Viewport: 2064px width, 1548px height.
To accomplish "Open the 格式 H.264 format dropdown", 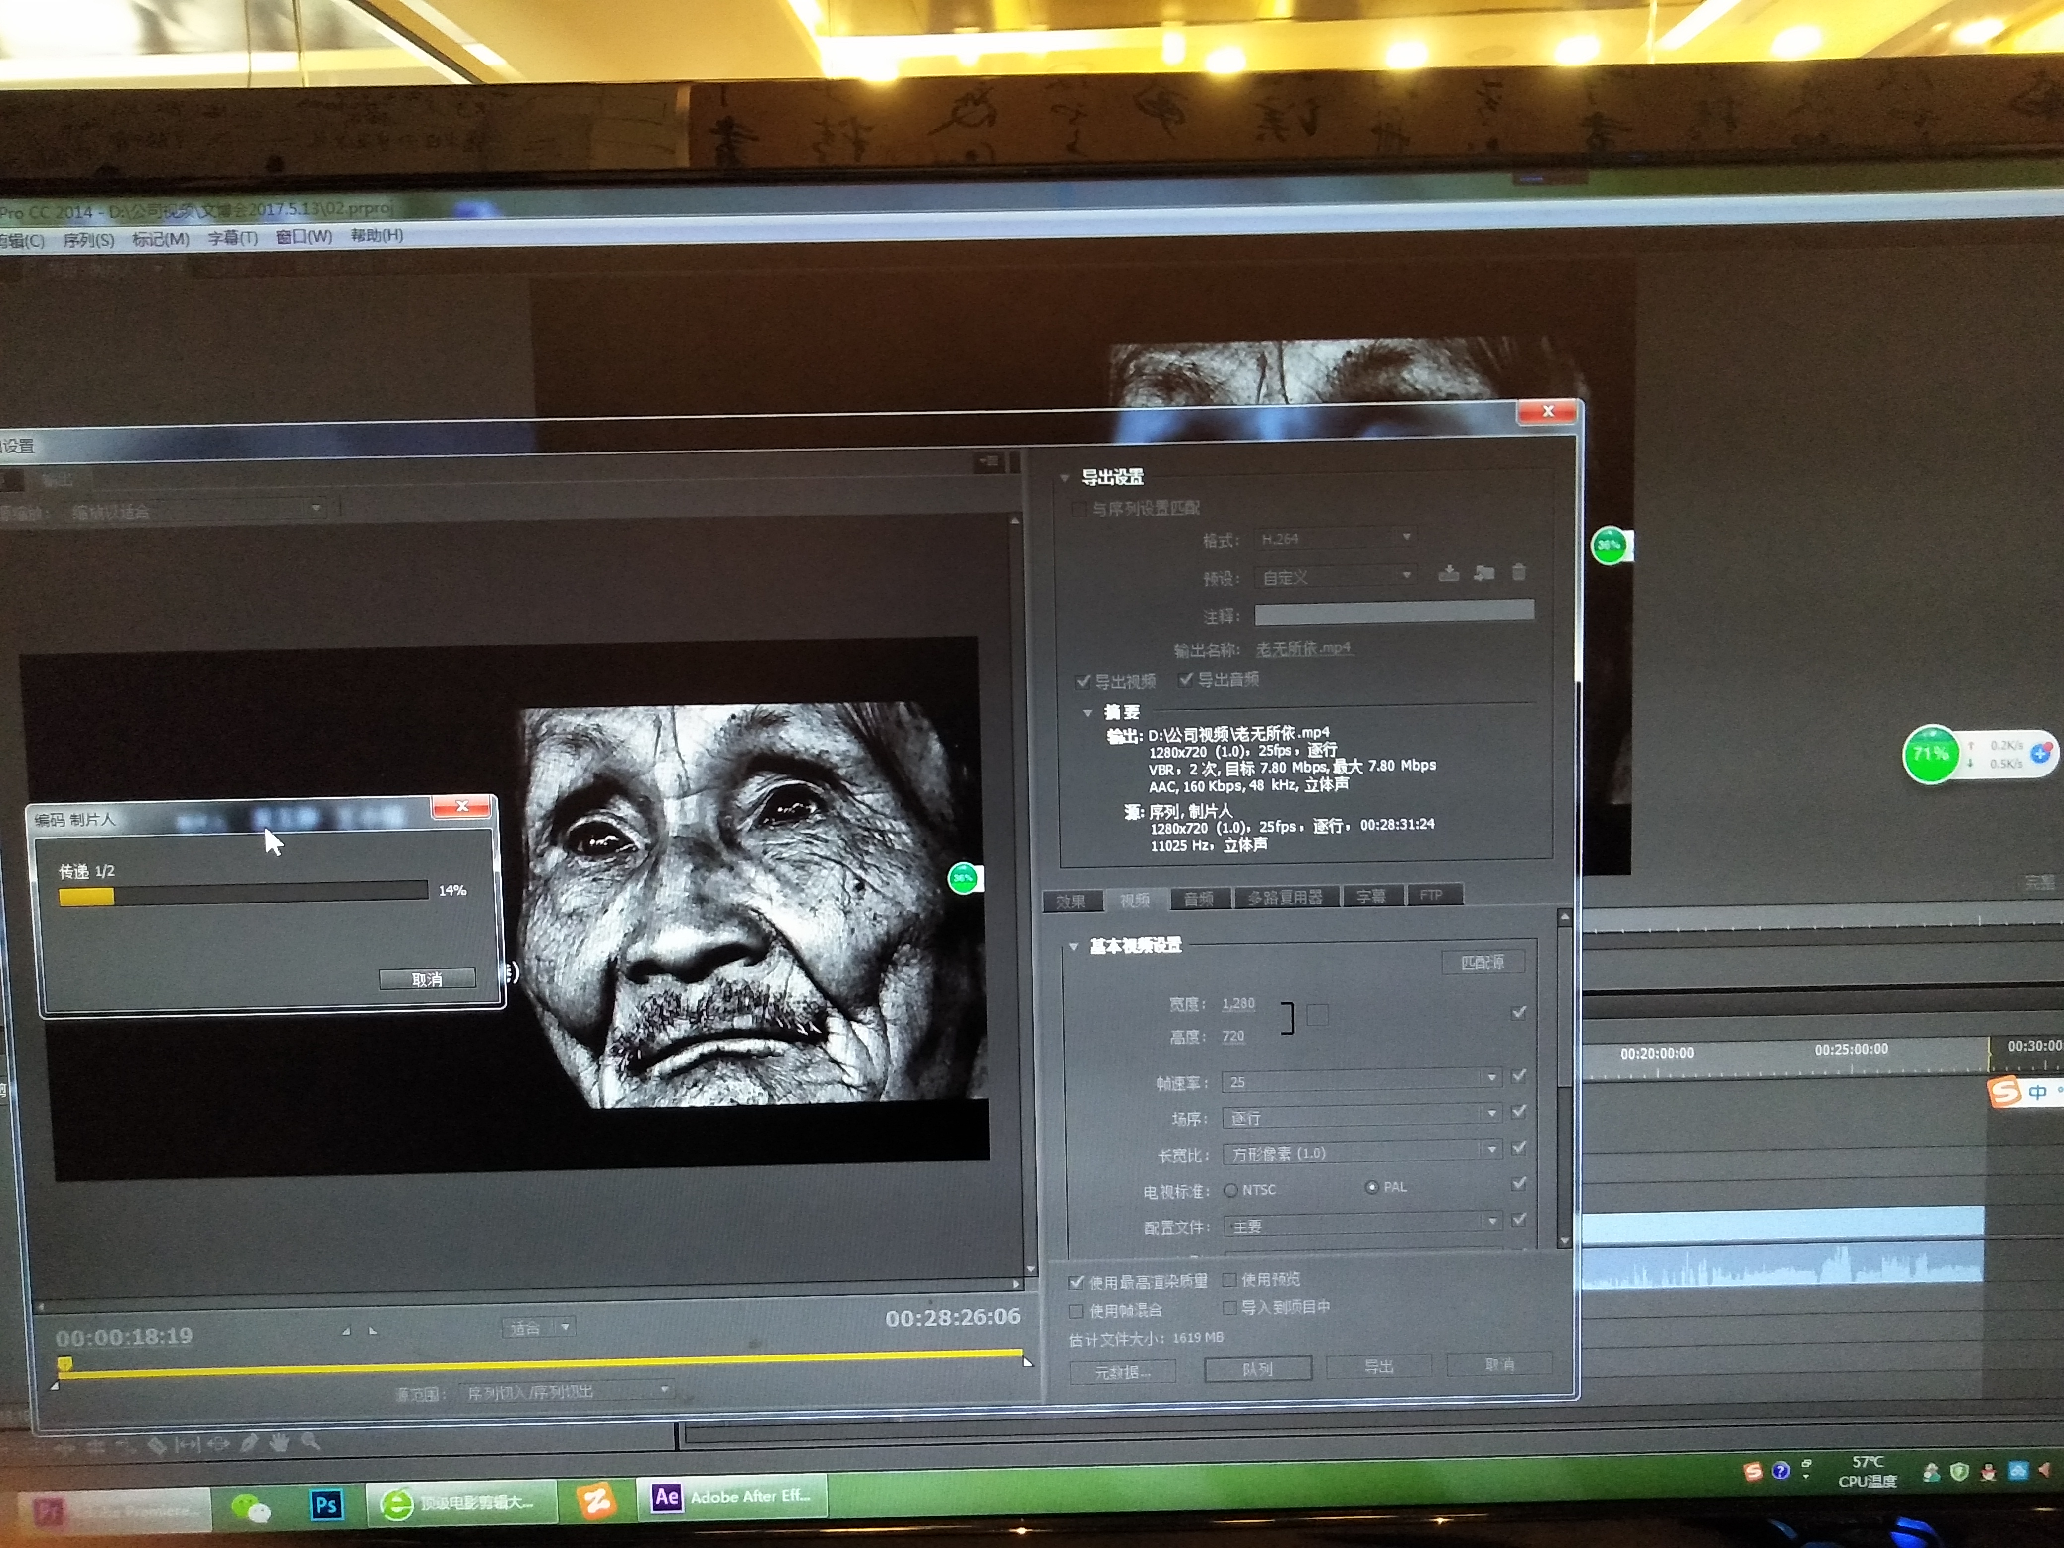I will (x=1334, y=538).
